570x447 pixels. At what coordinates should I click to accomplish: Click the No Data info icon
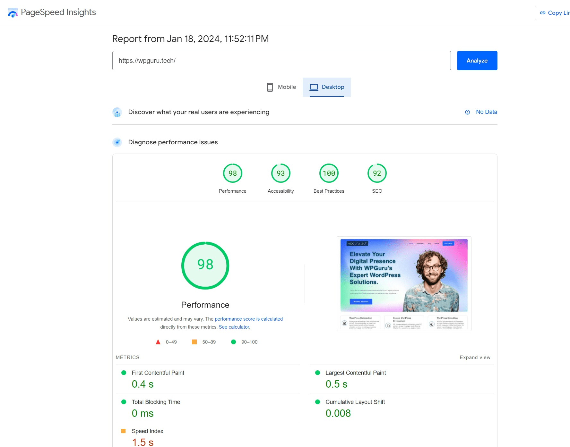pos(468,112)
